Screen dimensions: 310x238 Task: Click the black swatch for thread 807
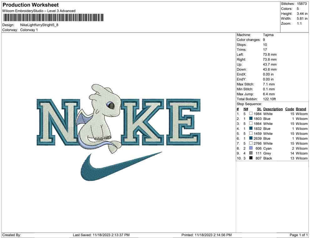pyautogui.click(x=251, y=158)
